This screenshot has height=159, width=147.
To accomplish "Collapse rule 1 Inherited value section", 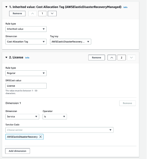I will [x=6, y=7].
